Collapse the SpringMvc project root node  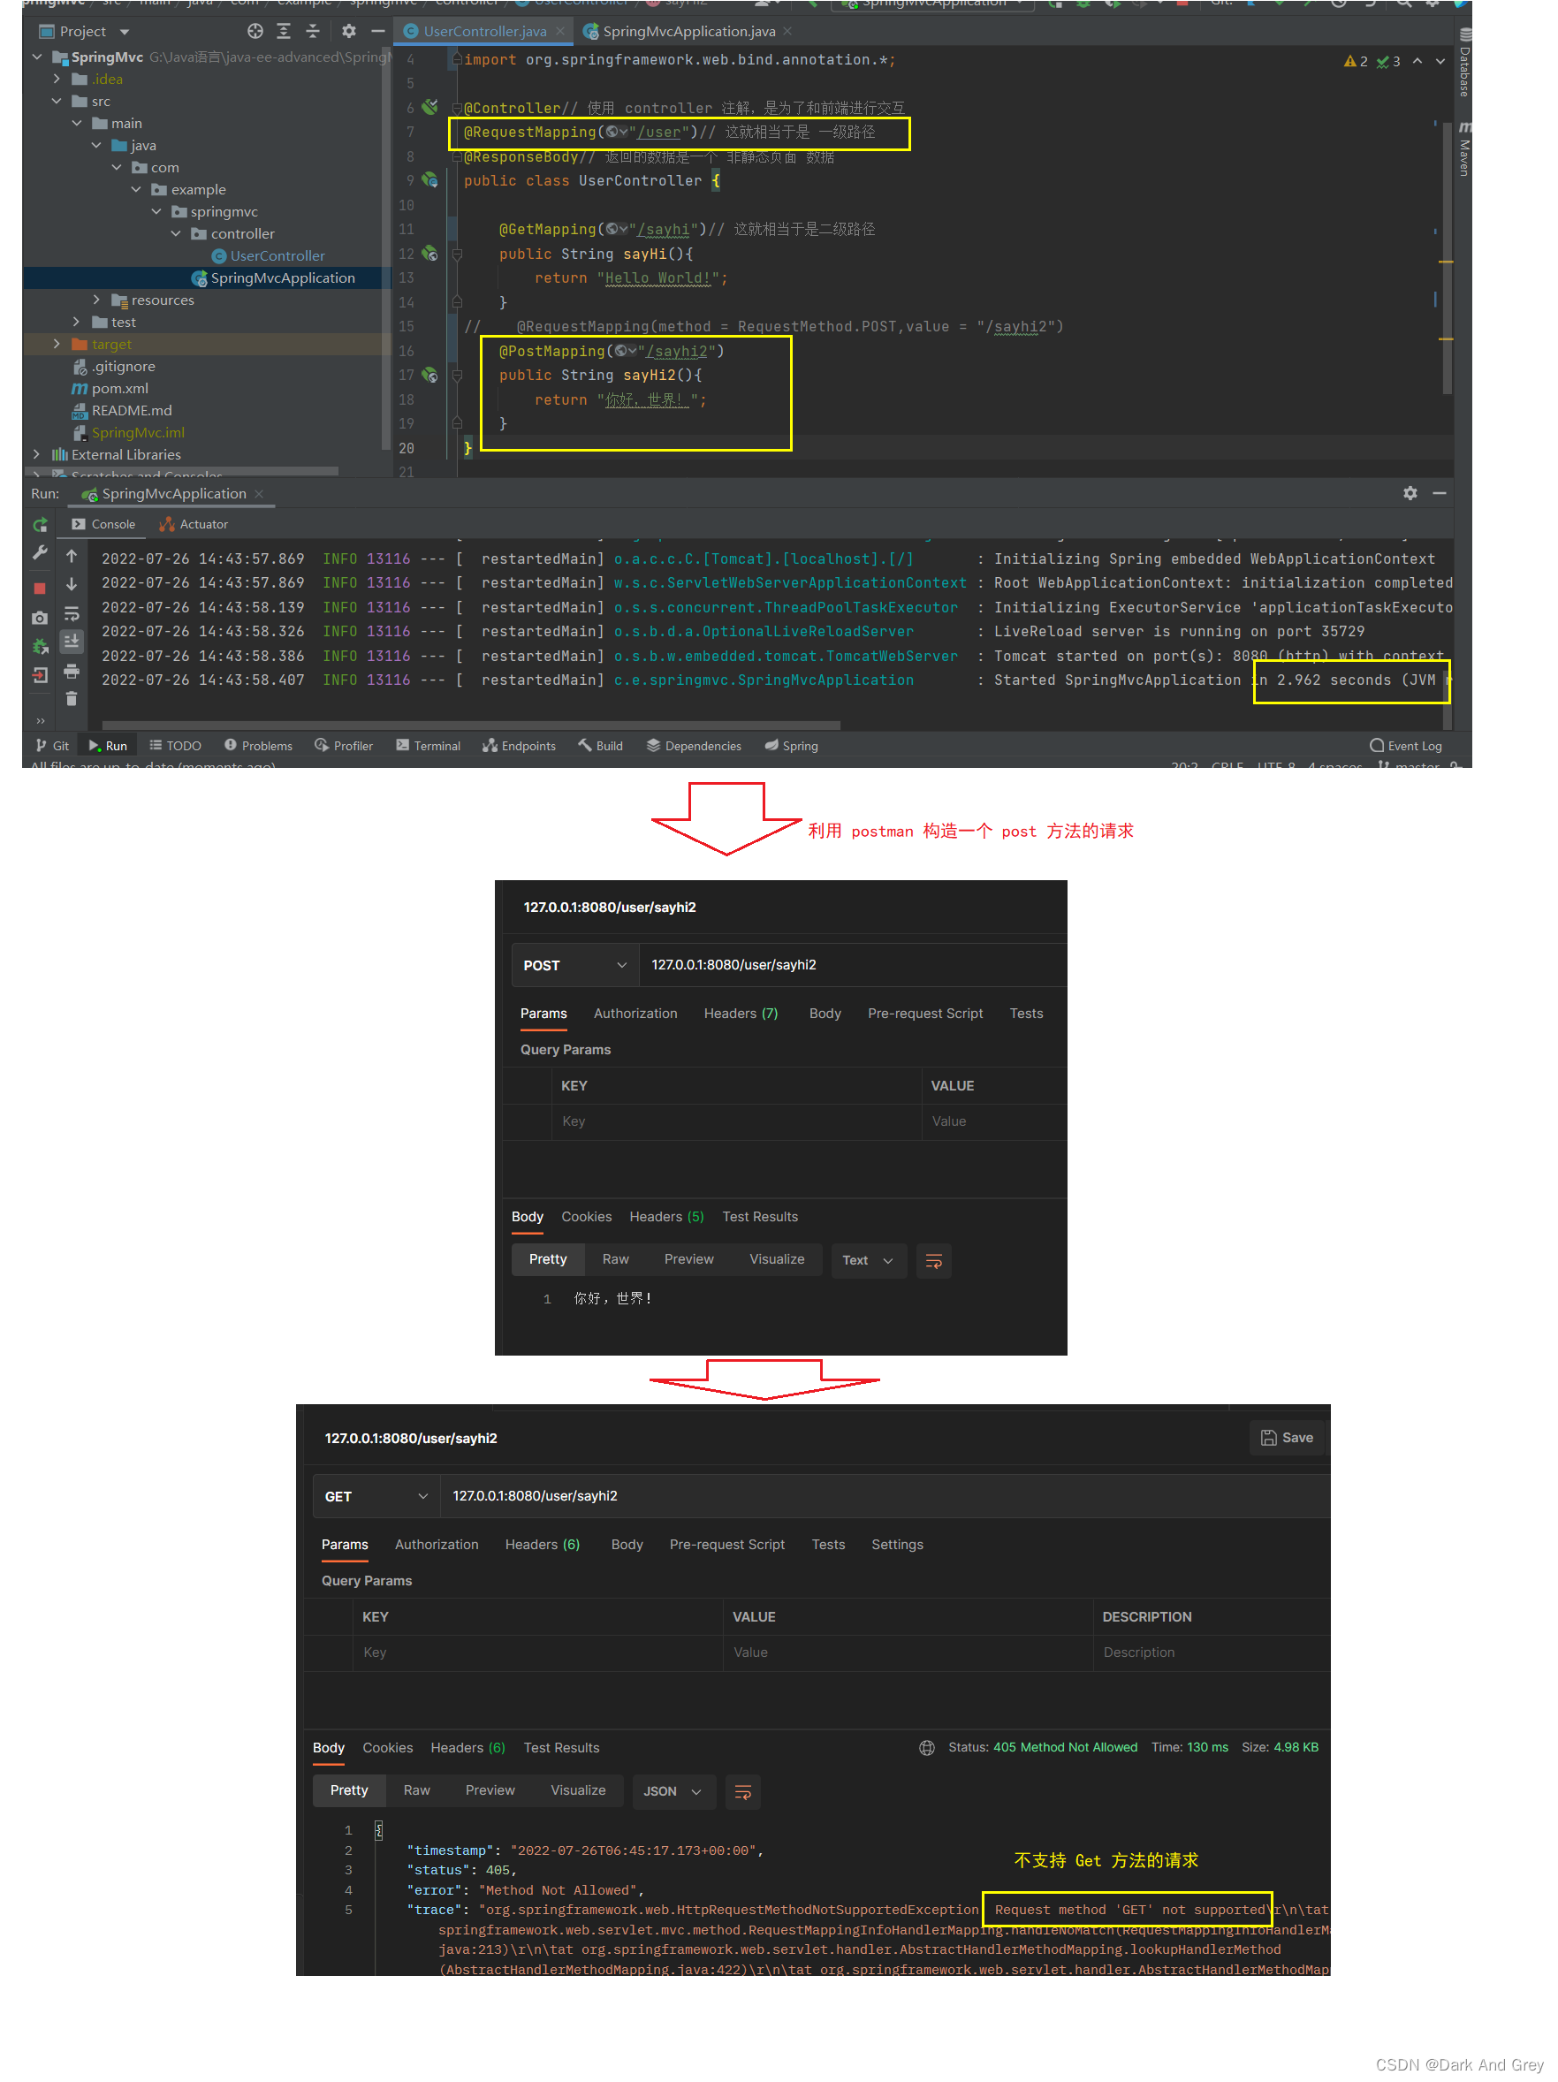[37, 57]
